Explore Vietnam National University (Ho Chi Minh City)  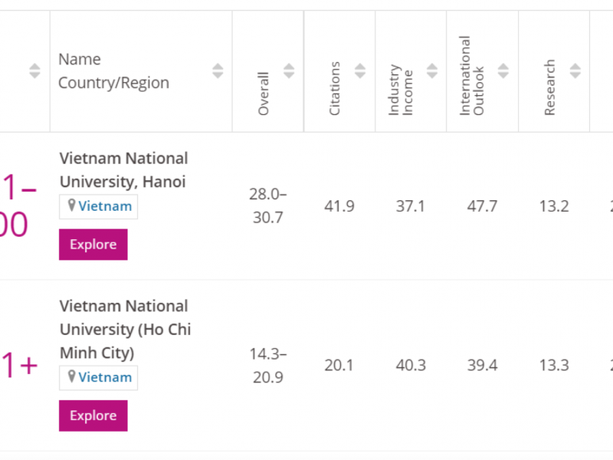click(x=93, y=416)
